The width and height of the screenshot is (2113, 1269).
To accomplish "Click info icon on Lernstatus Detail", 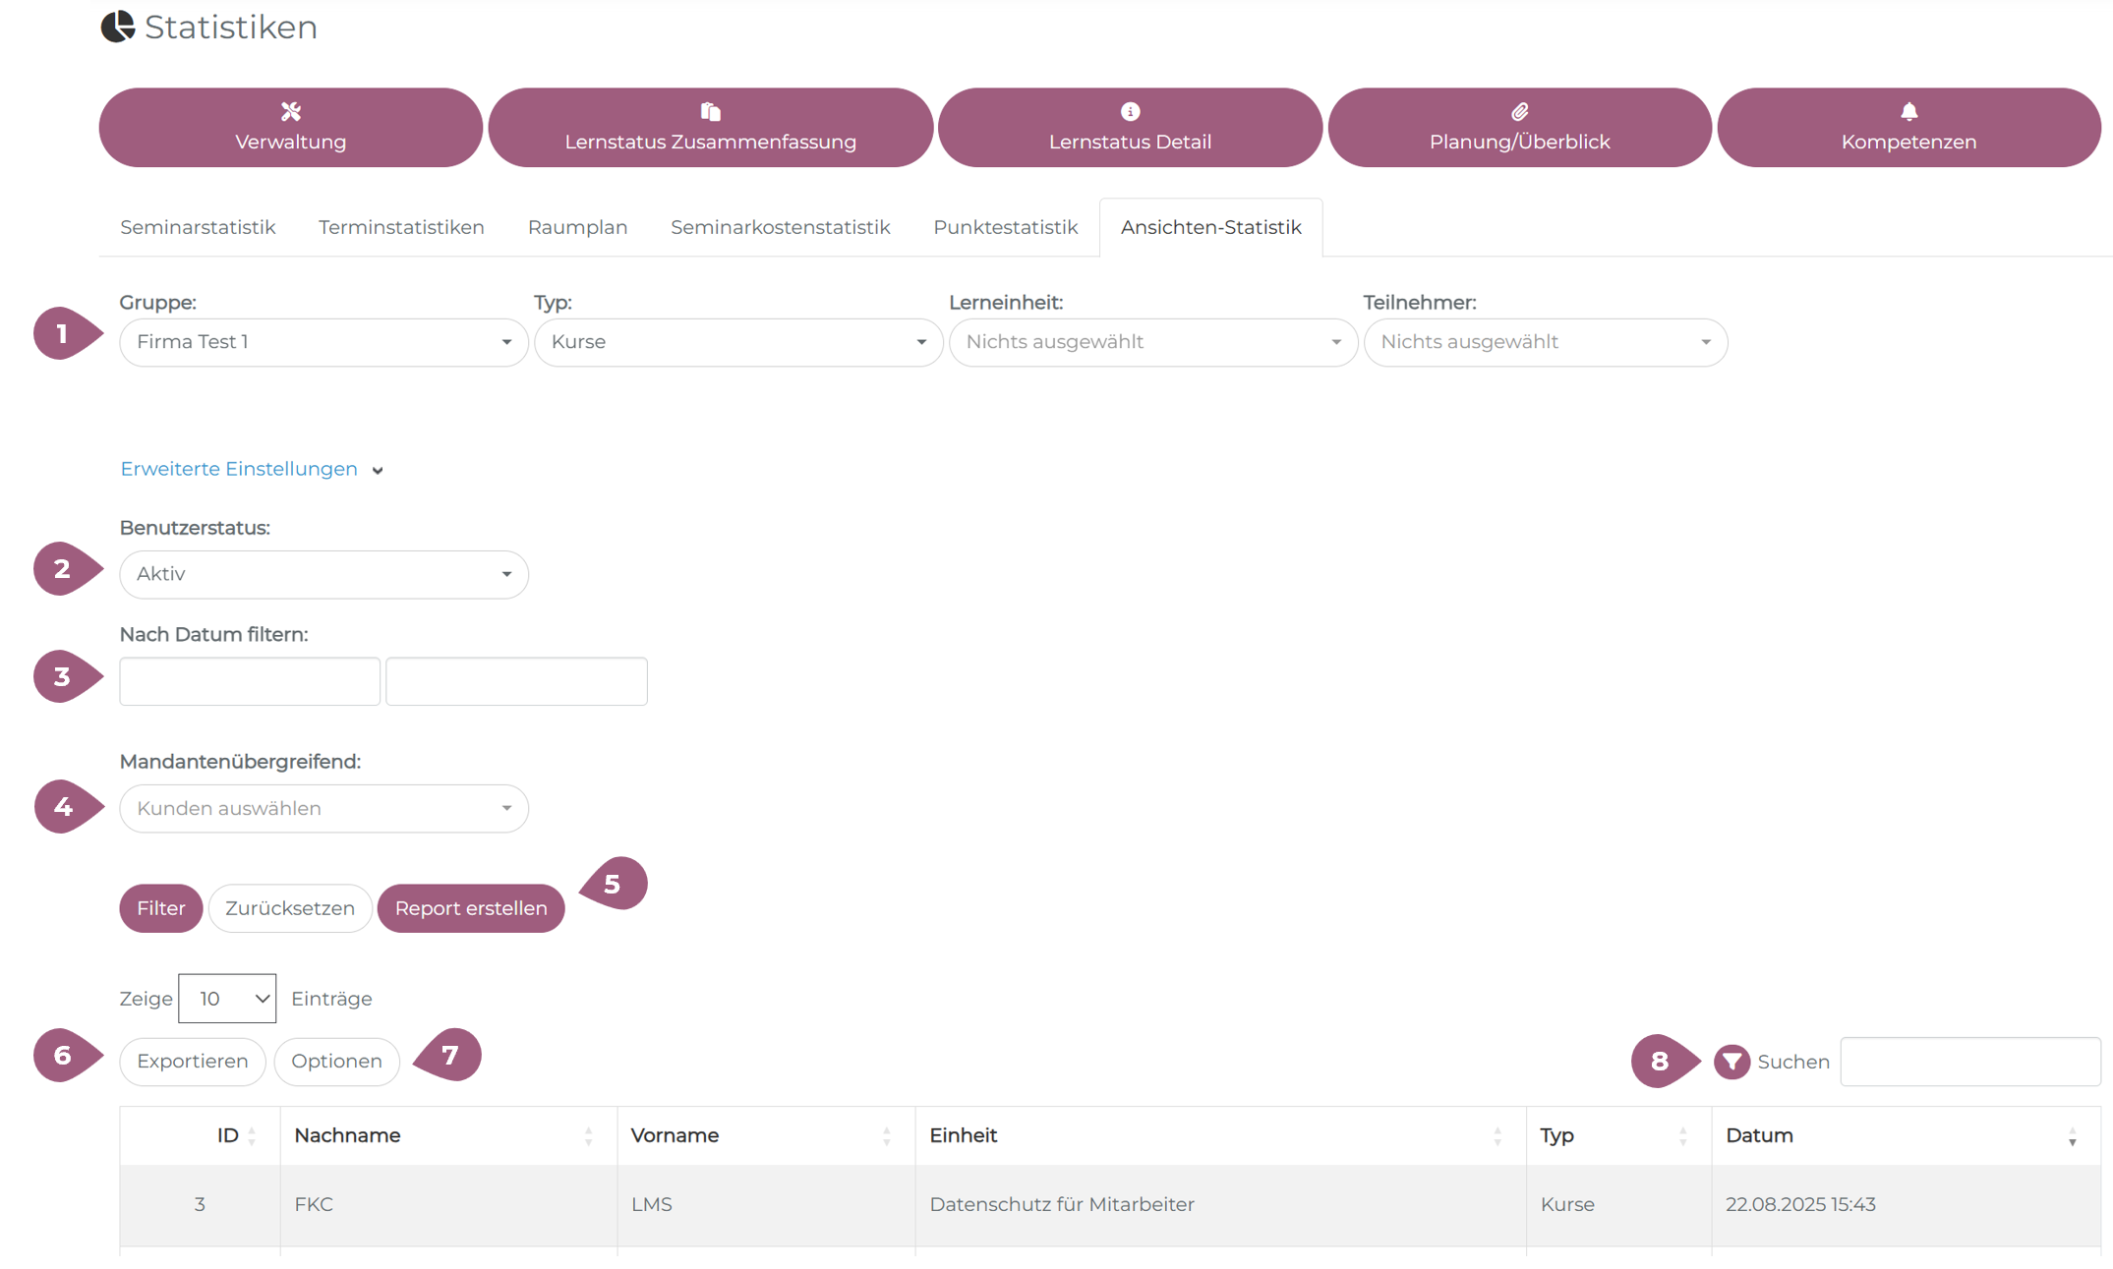I will pos(1130,111).
